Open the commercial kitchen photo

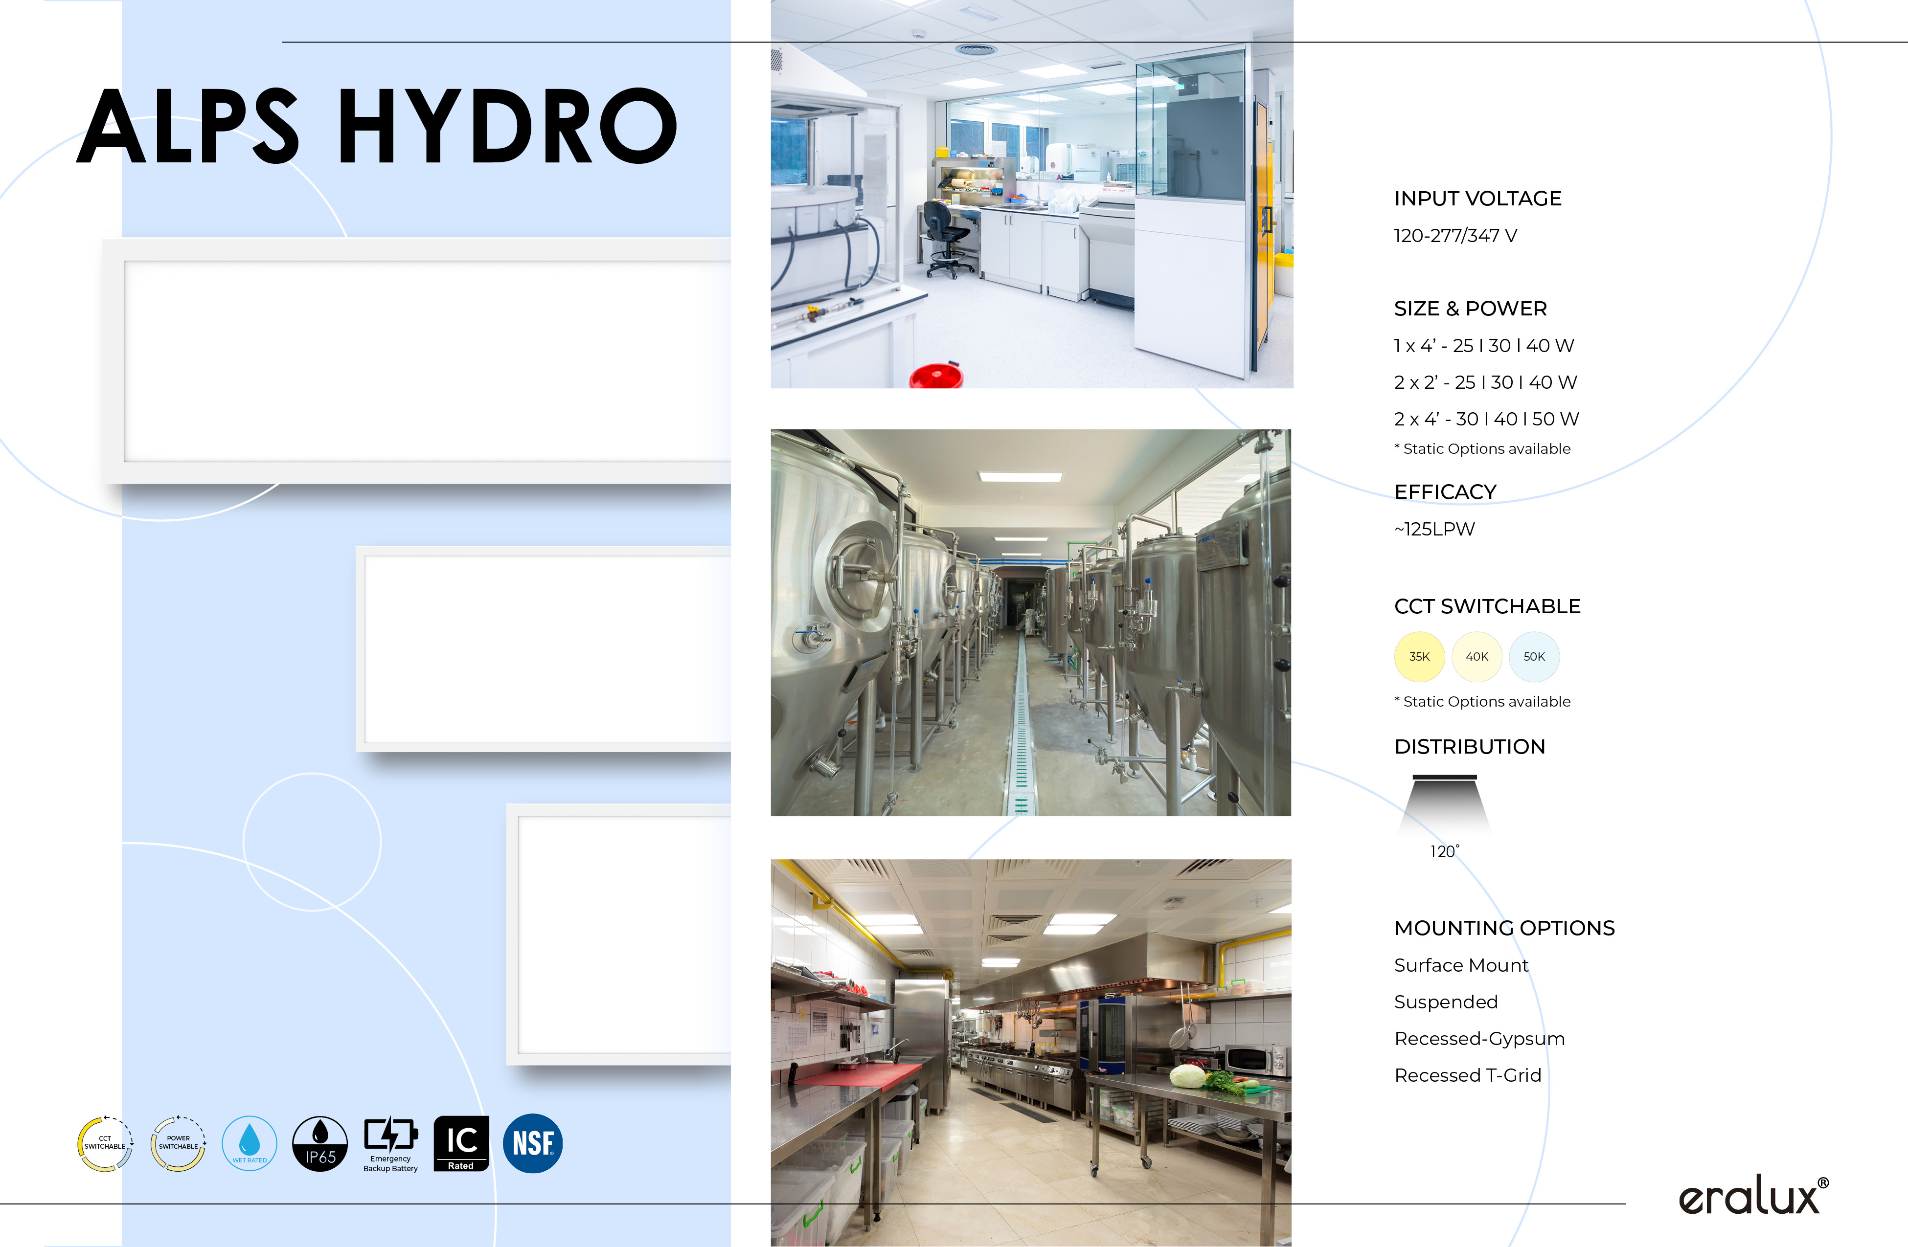click(1031, 1053)
